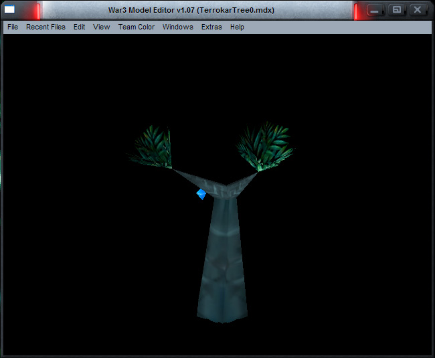This screenshot has width=435, height=358.
Task: Click the application icon in the title bar
Action: point(9,9)
